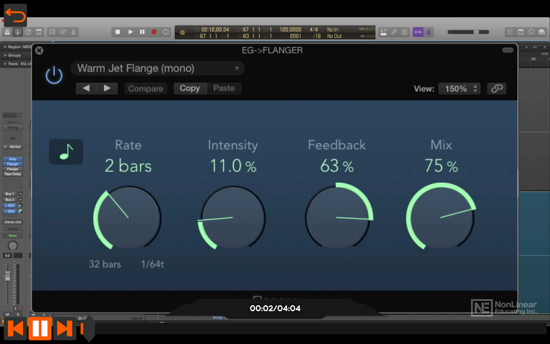This screenshot has width=550, height=344.
Task: Click the channel strip pan knob
Action: 13,246
